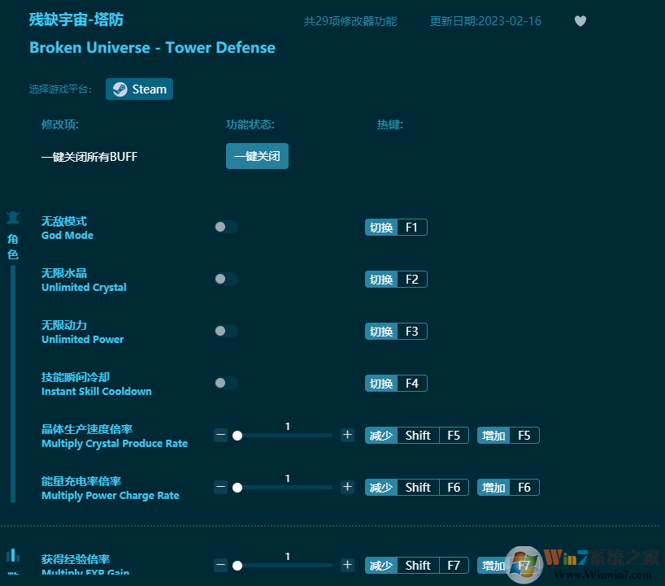Click the 无限动力 Unlimited Power label
Image resolution: width=665 pixels, height=586 pixels.
[x=82, y=332]
